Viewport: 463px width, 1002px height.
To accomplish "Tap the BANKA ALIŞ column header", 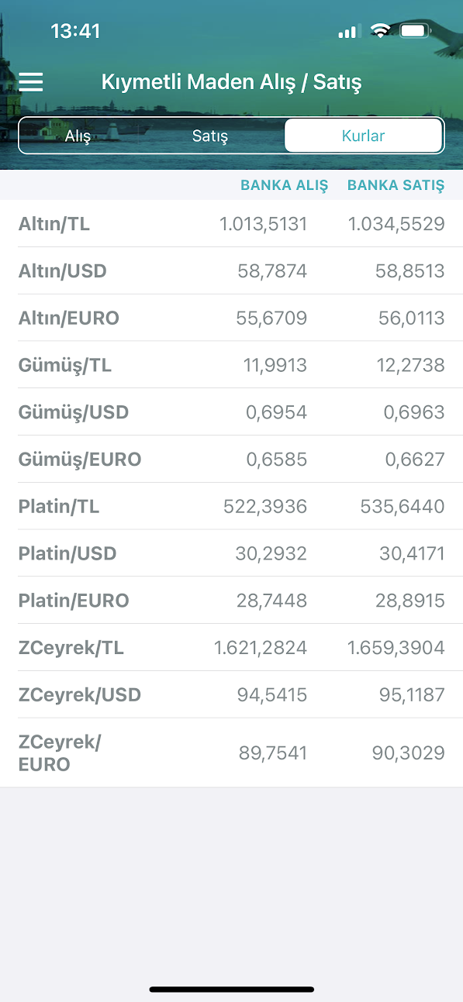I will (x=285, y=185).
